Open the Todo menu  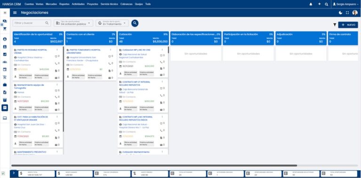point(148,4)
